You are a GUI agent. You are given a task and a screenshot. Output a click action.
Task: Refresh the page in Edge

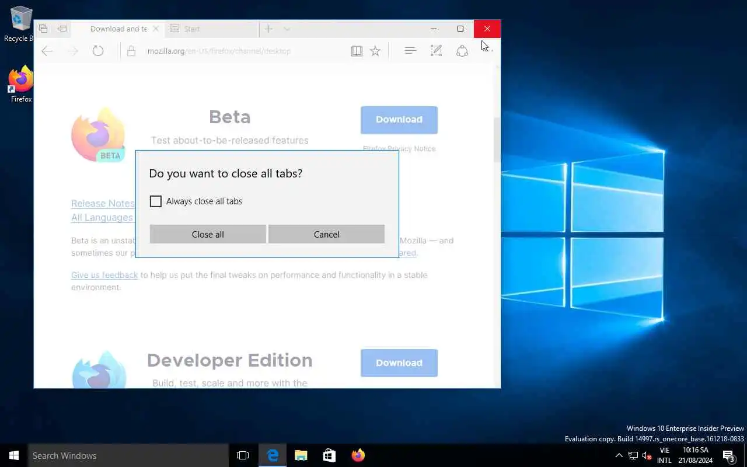(98, 51)
